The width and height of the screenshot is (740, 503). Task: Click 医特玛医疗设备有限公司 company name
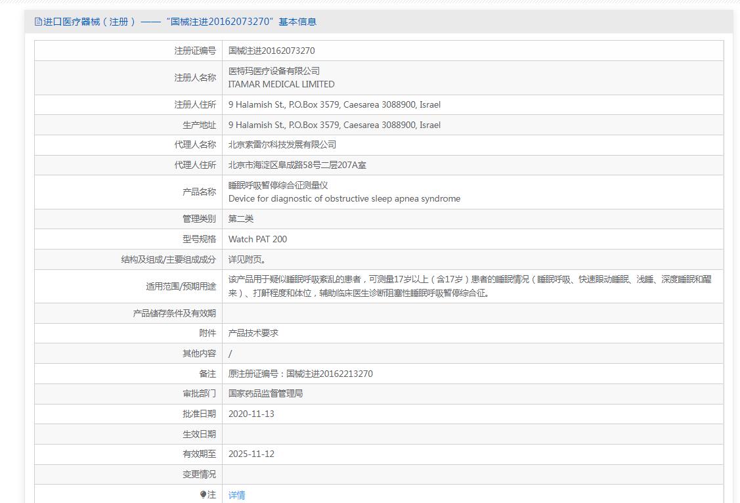point(274,71)
